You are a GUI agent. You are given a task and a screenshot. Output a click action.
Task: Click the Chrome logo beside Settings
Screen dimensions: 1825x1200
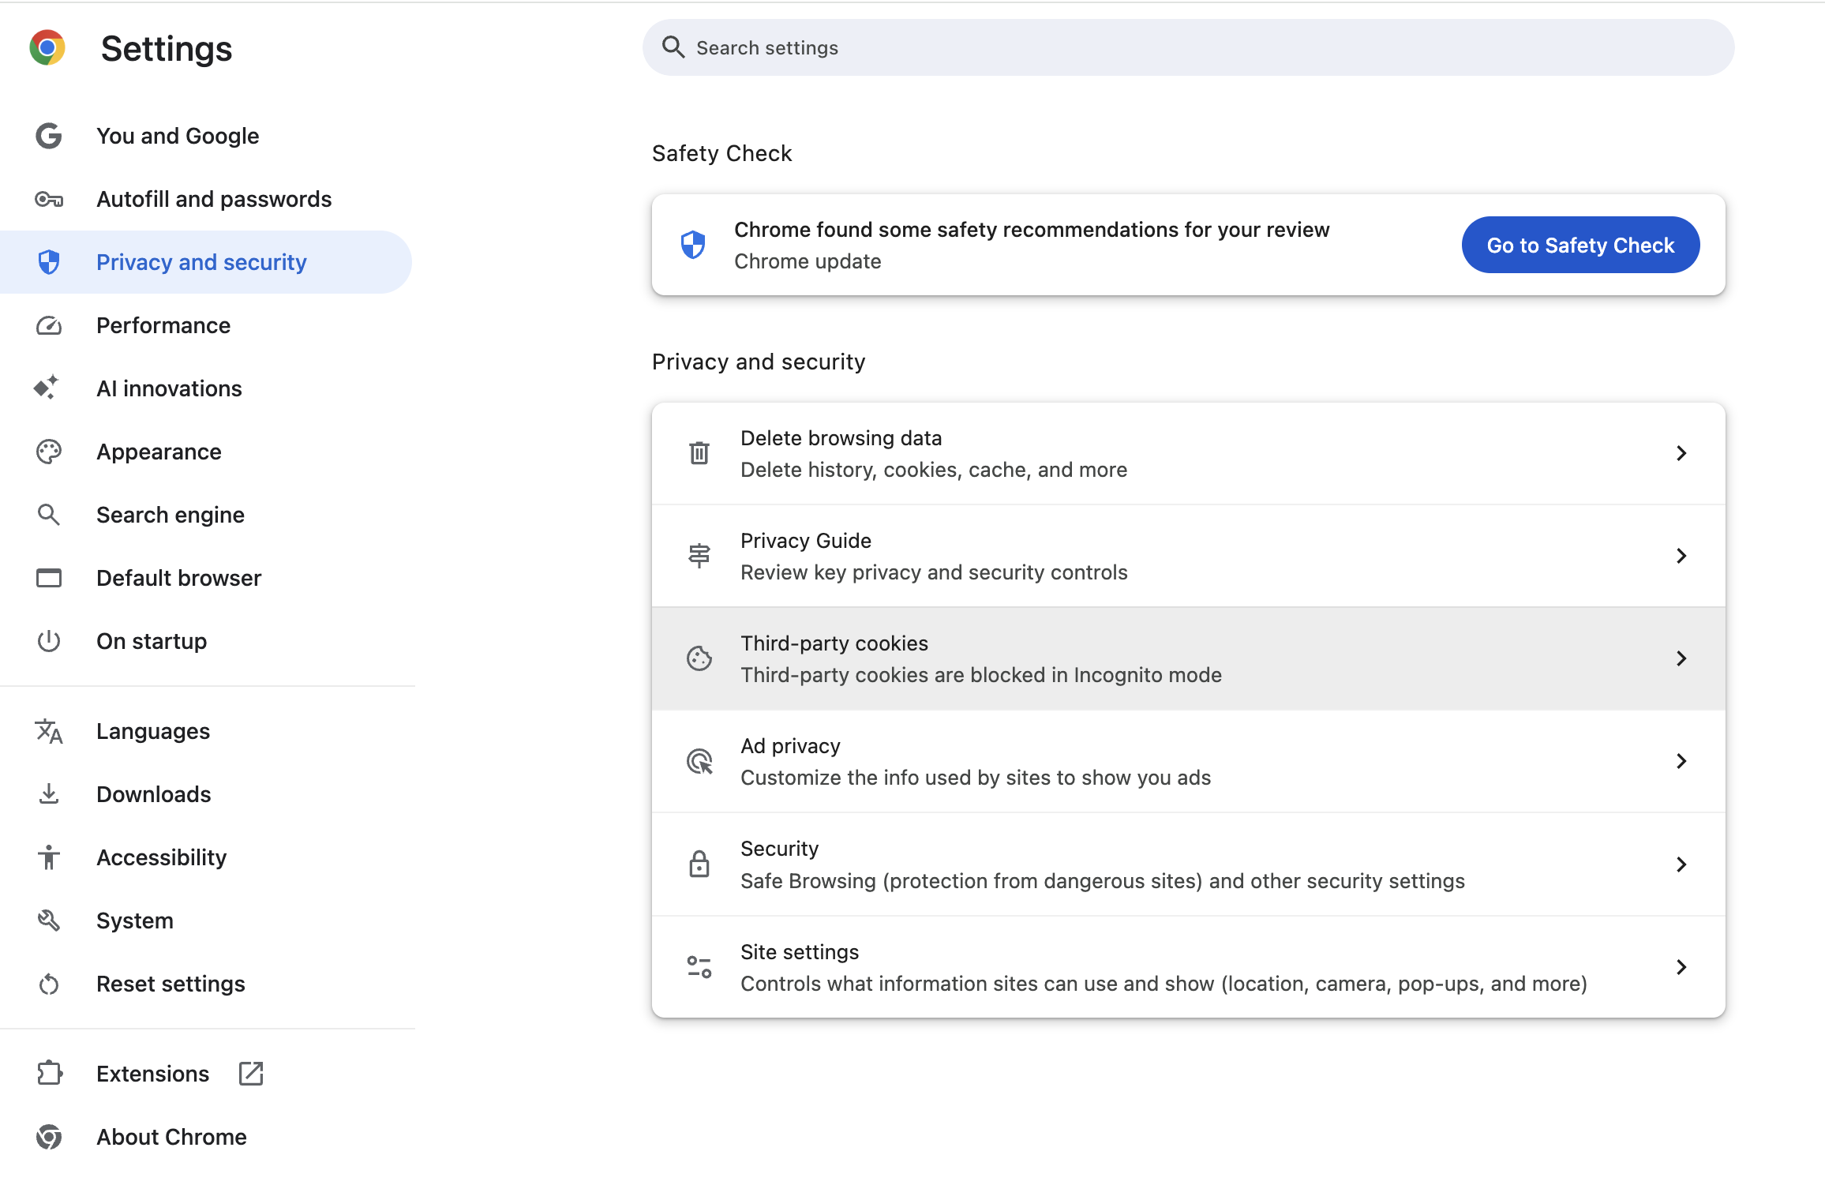47,48
